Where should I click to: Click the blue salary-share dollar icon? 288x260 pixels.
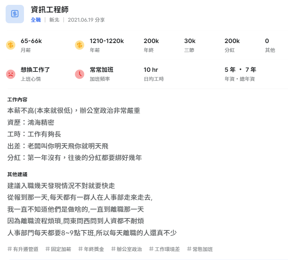pyautogui.click(x=15, y=14)
